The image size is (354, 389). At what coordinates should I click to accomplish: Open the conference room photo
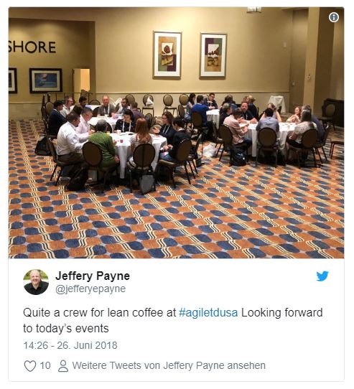click(x=176, y=133)
